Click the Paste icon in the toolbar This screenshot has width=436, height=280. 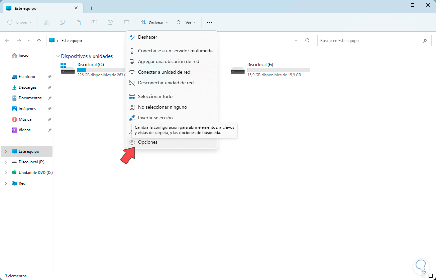coord(78,22)
